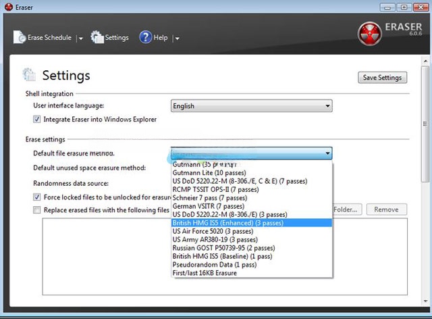Minimize the Eraser window
The height and width of the screenshot is (319, 432).
tap(387, 7)
